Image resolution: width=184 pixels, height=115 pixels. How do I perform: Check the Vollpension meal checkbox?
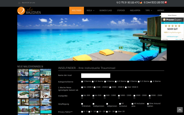point(107,104)
